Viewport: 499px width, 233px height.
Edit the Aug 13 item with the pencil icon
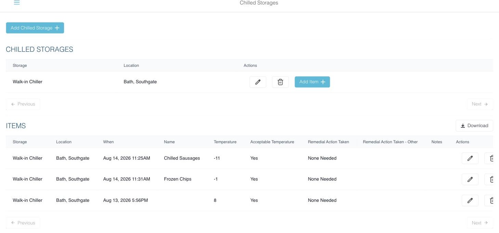point(470,200)
